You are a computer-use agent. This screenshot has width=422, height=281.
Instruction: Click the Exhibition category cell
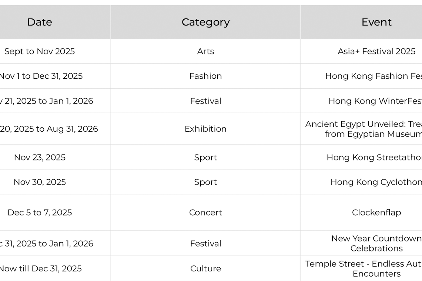coord(205,129)
